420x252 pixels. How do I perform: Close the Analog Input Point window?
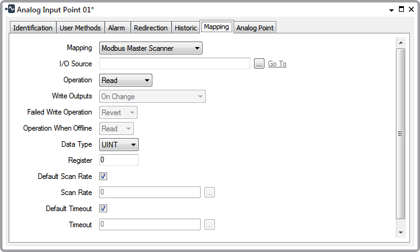point(411,10)
